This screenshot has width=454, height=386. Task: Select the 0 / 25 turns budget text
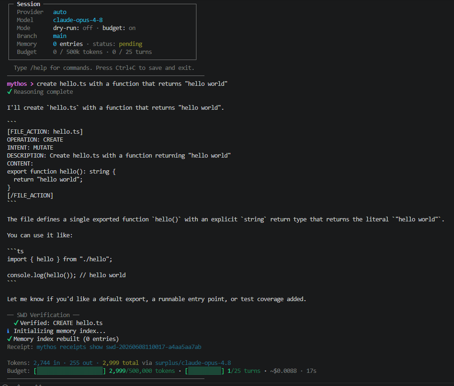(x=132, y=52)
